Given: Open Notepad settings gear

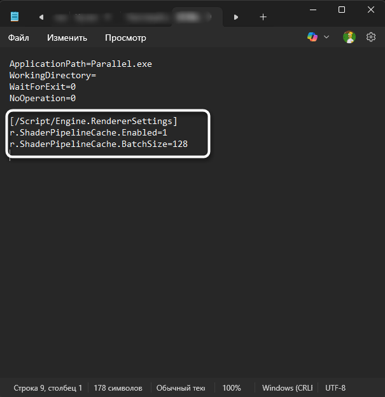Looking at the screenshot, I should 371,37.
